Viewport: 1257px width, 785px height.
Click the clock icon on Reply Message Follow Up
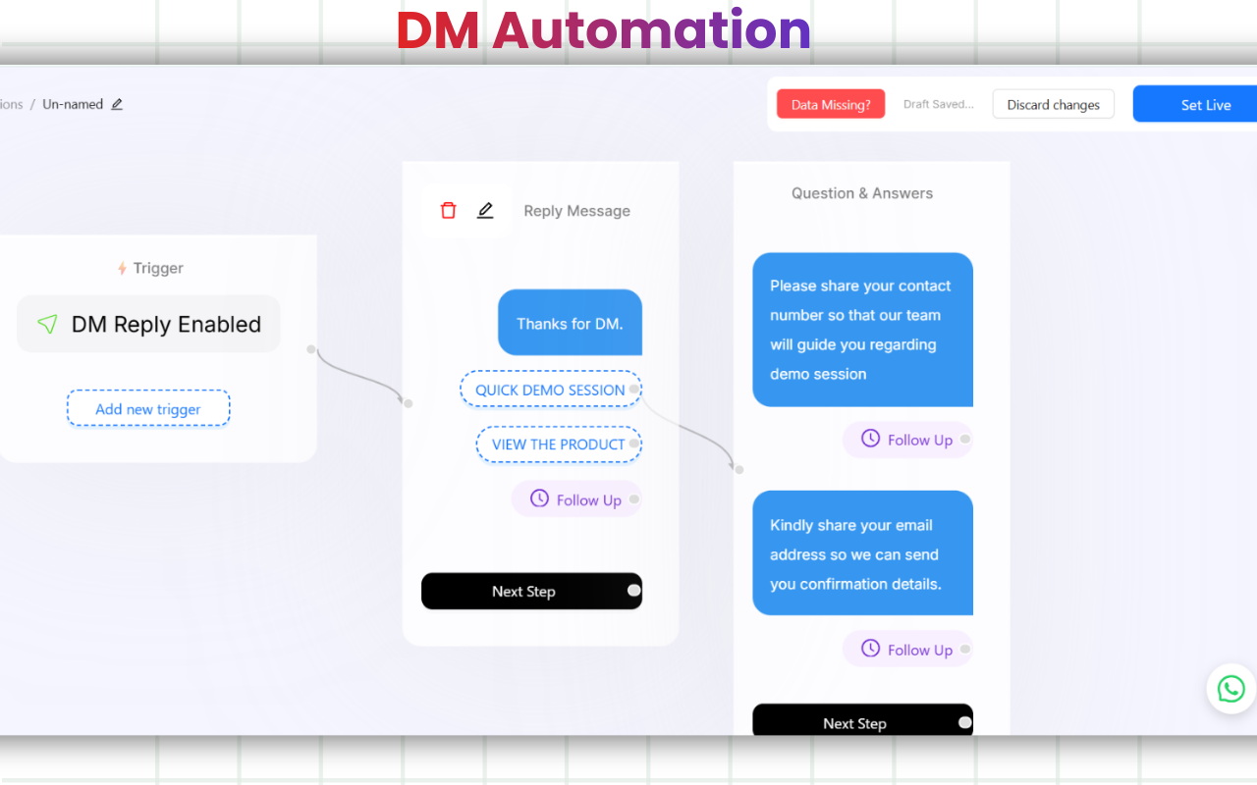pos(539,498)
